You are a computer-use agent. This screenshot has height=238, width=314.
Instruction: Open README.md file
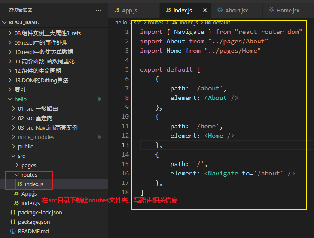33,232
